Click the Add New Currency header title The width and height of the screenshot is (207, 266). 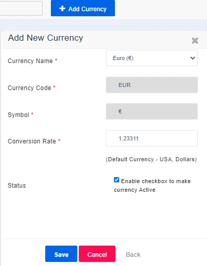point(45,38)
